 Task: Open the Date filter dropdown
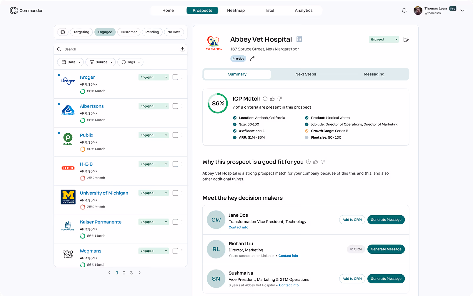71,62
